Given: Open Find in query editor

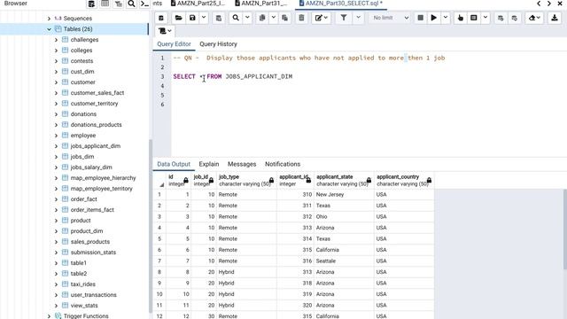Looking at the screenshot, I should (236, 18).
